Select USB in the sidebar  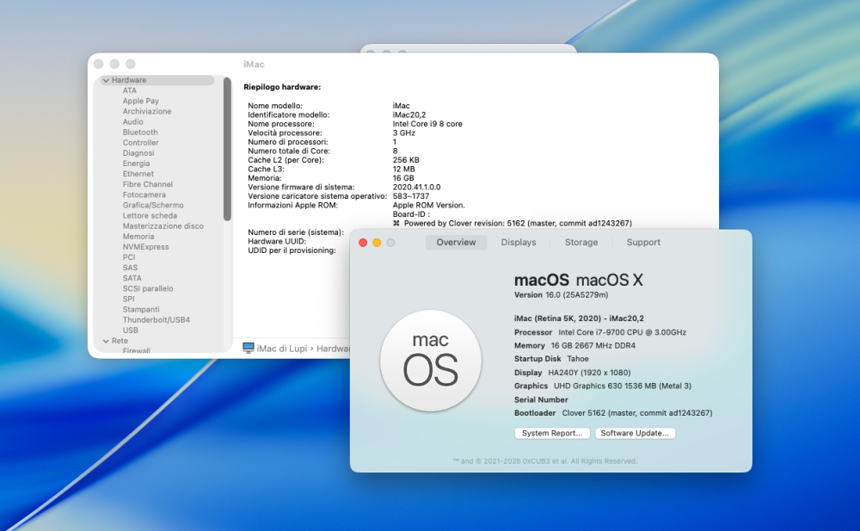(x=131, y=330)
